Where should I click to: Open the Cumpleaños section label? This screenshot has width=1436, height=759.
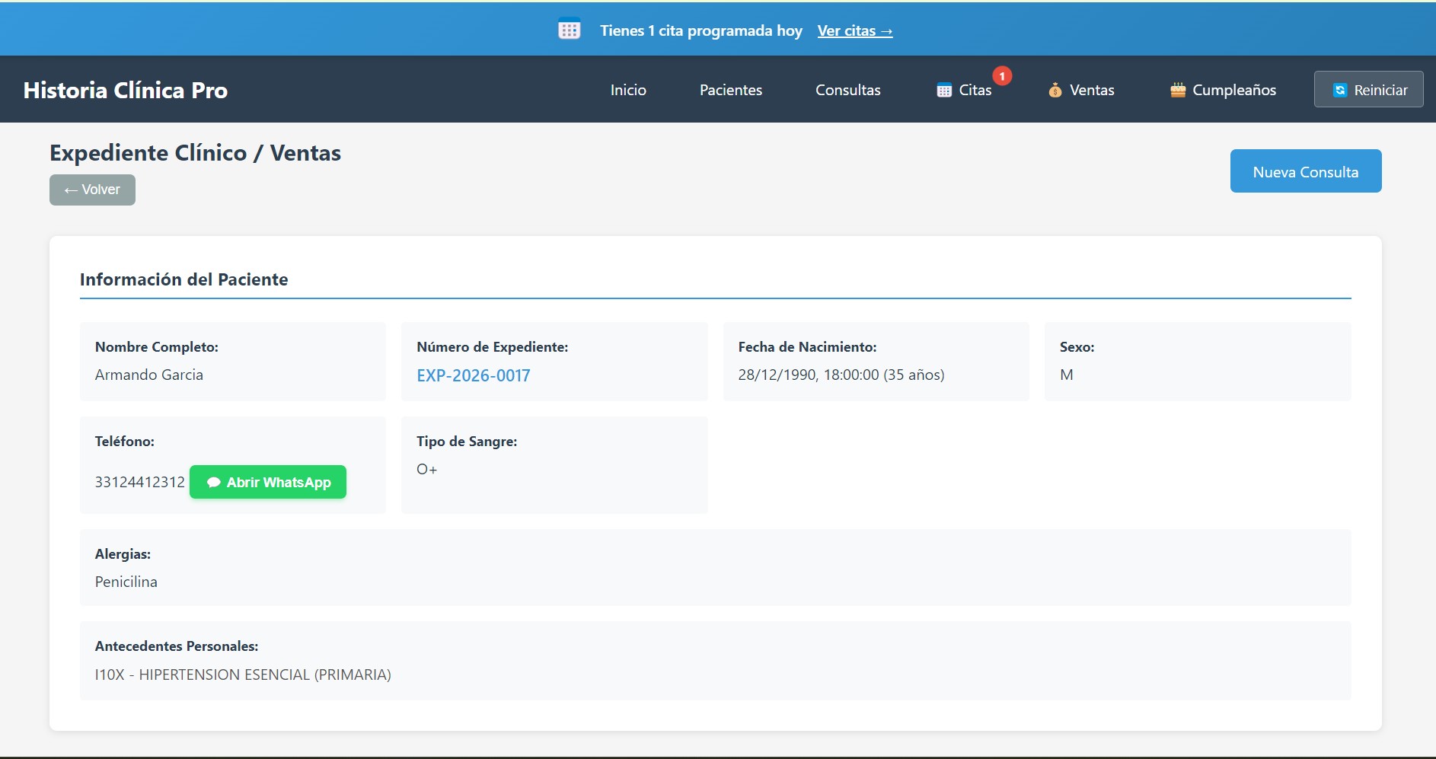click(x=1233, y=90)
